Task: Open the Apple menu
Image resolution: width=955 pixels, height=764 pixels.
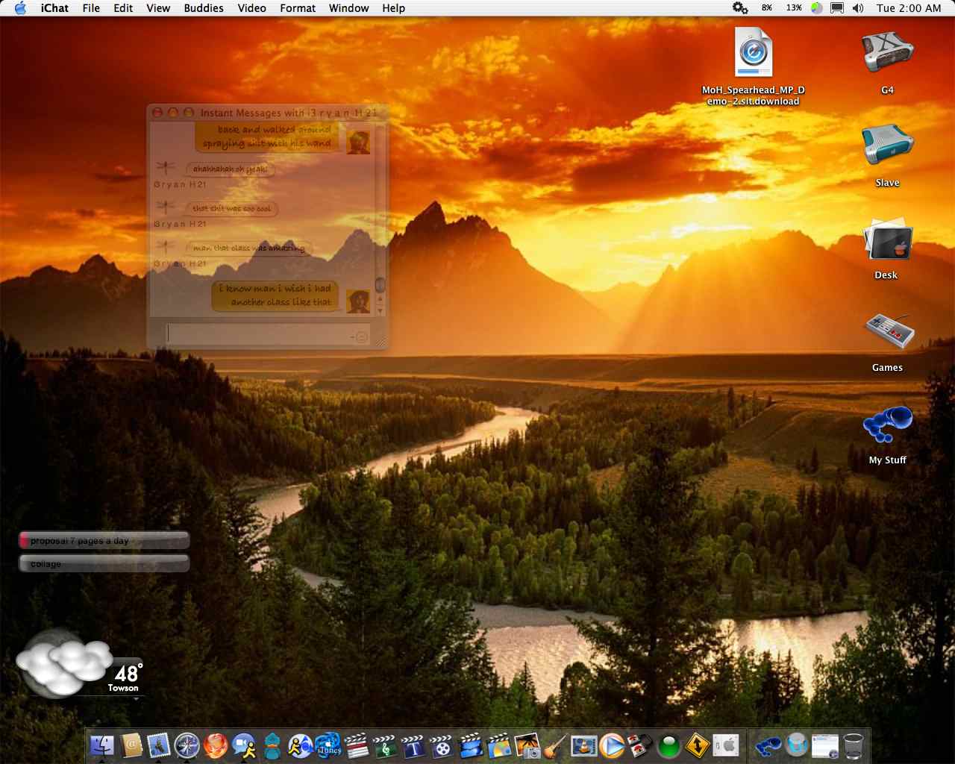Action: [20, 8]
